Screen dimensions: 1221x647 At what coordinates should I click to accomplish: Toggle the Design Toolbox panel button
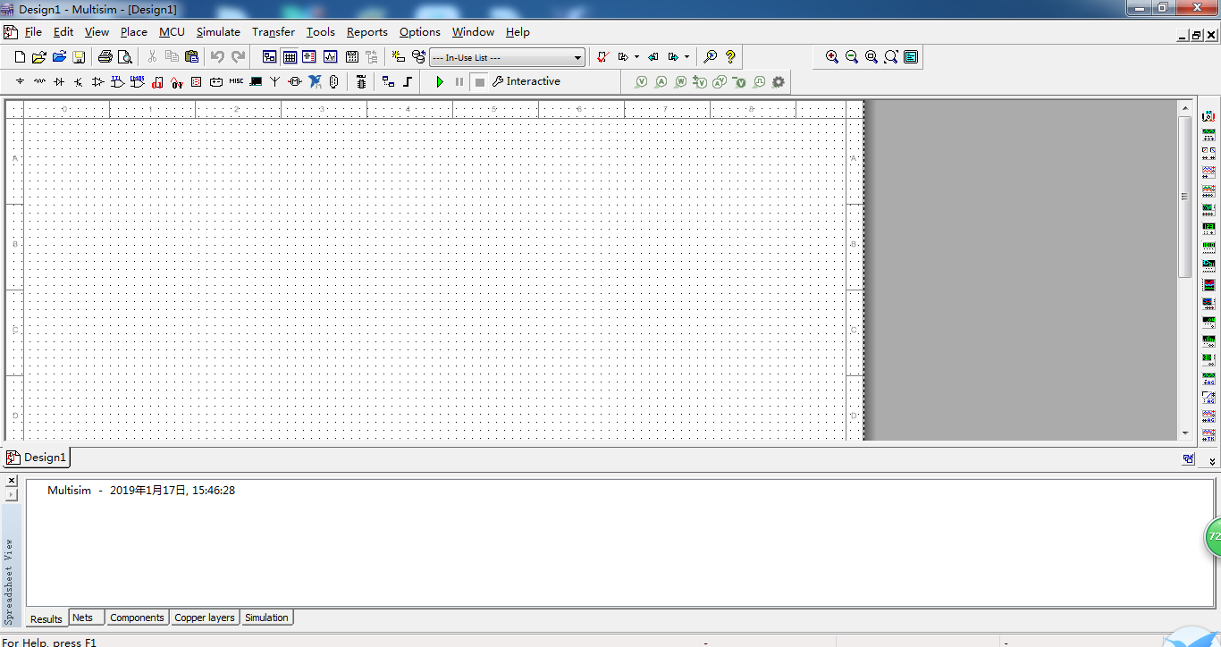[269, 57]
